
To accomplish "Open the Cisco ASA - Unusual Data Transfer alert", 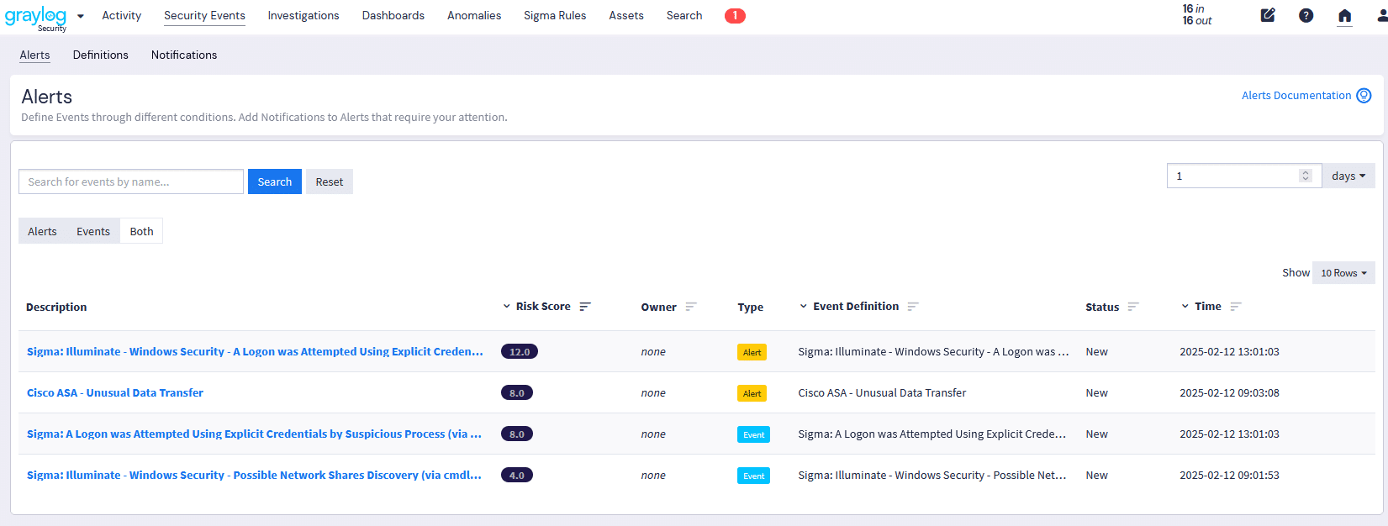I will click(x=115, y=392).
